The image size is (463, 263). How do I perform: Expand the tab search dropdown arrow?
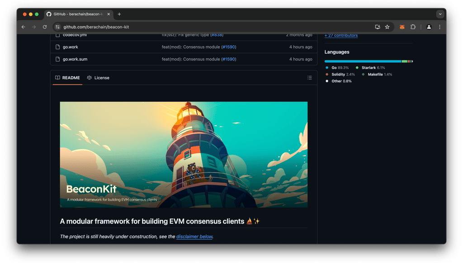tap(440, 14)
